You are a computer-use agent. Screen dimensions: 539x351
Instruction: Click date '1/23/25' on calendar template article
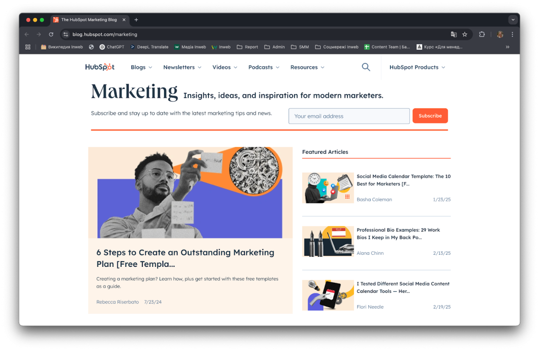442,200
